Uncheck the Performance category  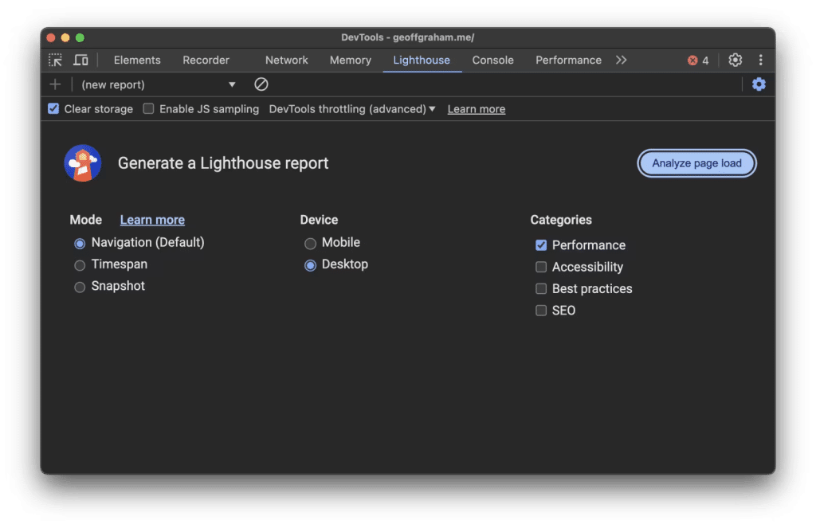[x=541, y=245]
